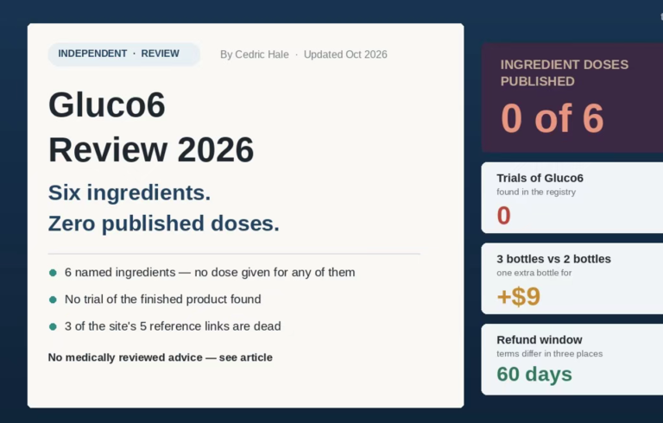Click the Review 2026 headline line

click(x=151, y=149)
